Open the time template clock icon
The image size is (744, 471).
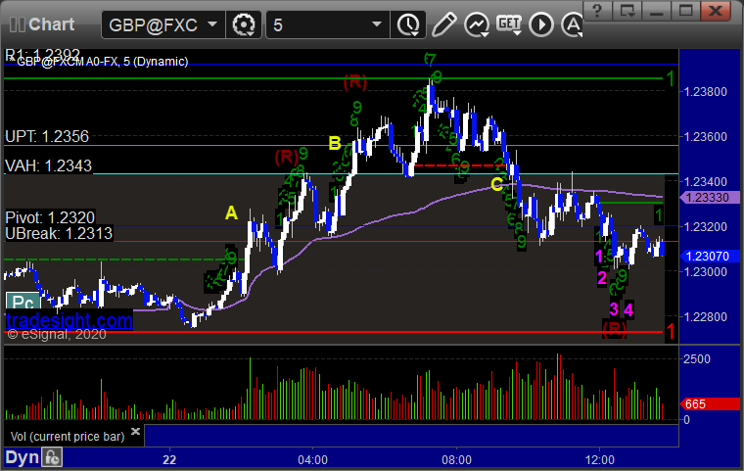click(408, 24)
